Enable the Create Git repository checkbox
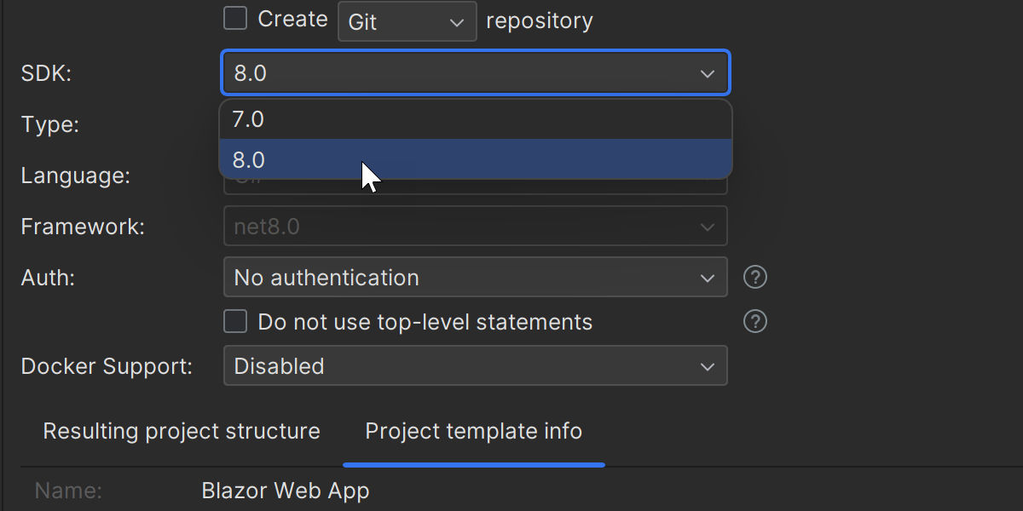Image resolution: width=1023 pixels, height=511 pixels. (x=235, y=19)
